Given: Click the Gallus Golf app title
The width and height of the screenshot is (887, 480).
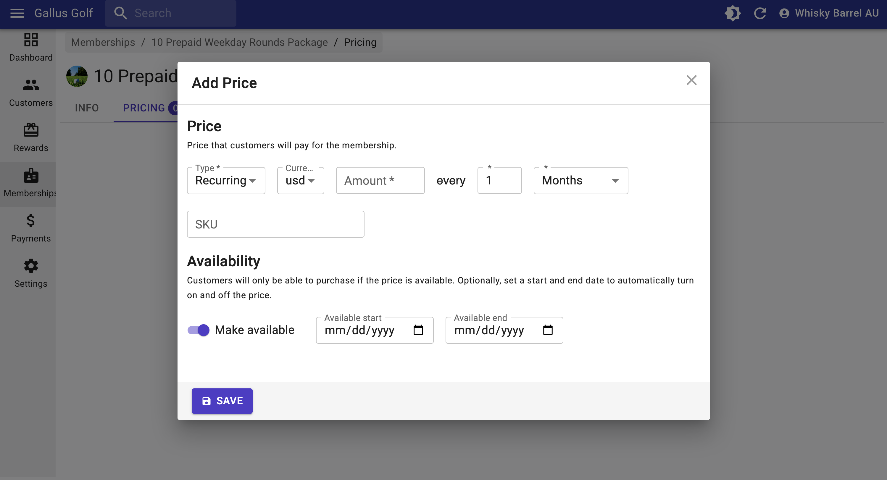Looking at the screenshot, I should click(x=63, y=13).
